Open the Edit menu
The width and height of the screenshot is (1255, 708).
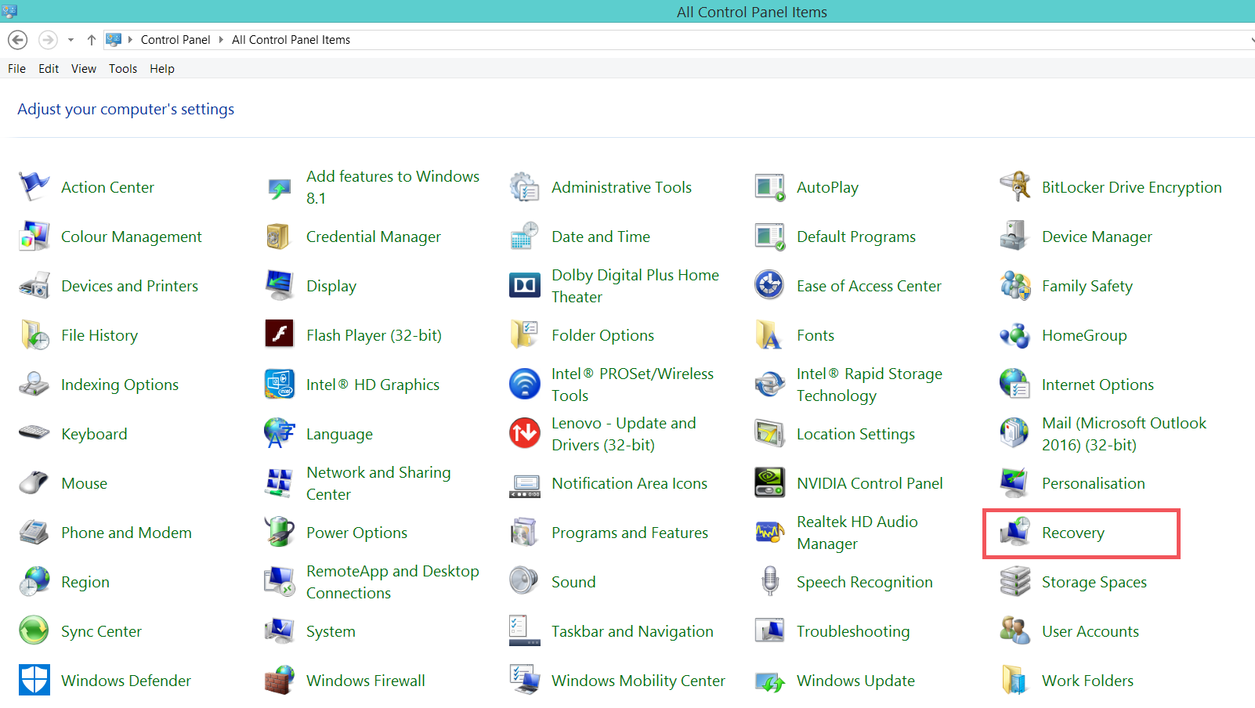point(49,69)
